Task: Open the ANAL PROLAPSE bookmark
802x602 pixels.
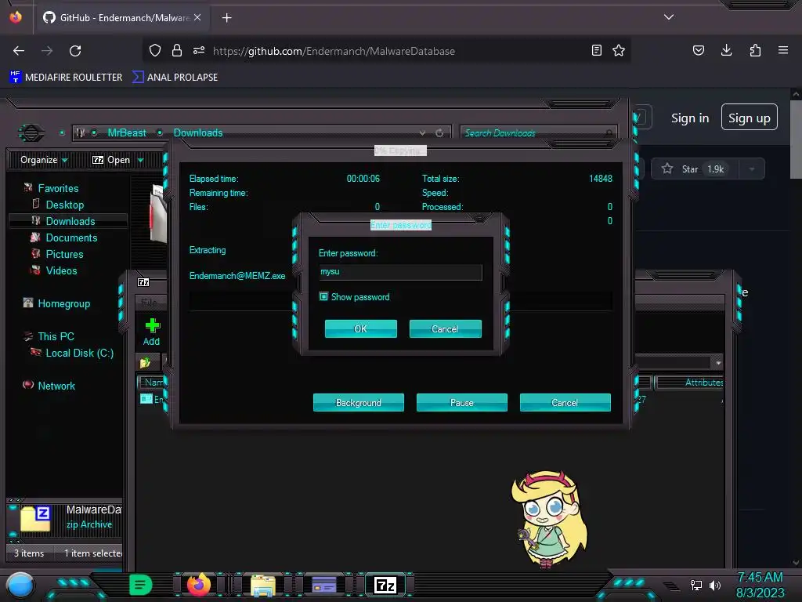Action: 175,78
